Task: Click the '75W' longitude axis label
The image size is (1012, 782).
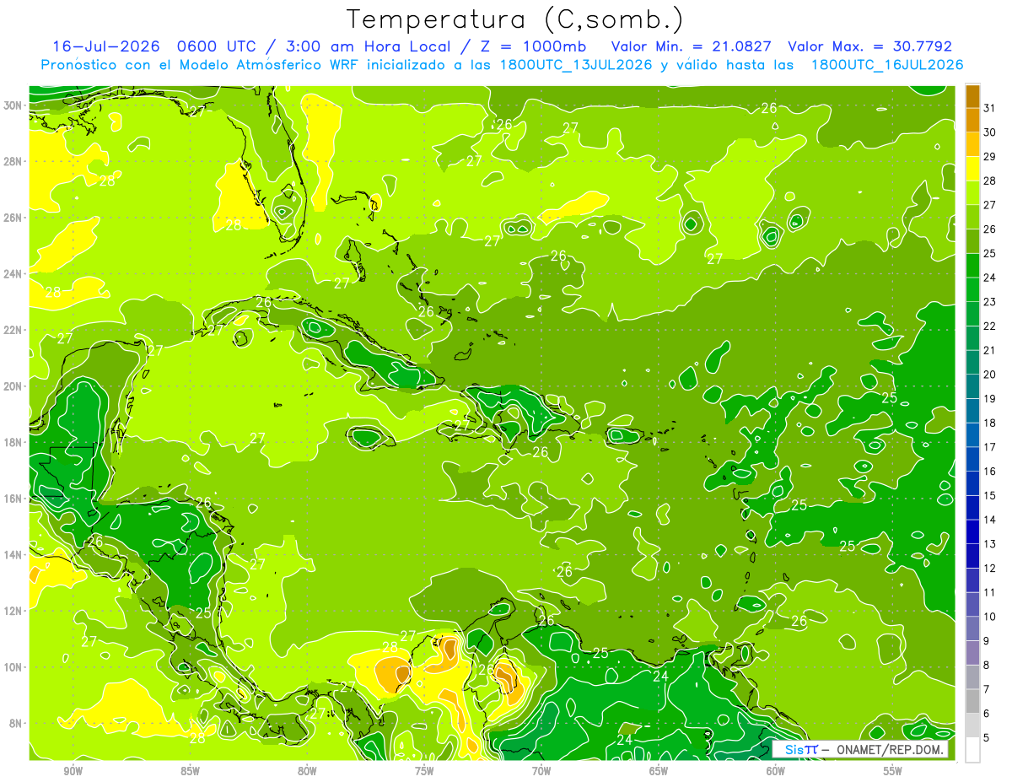Action: (424, 771)
